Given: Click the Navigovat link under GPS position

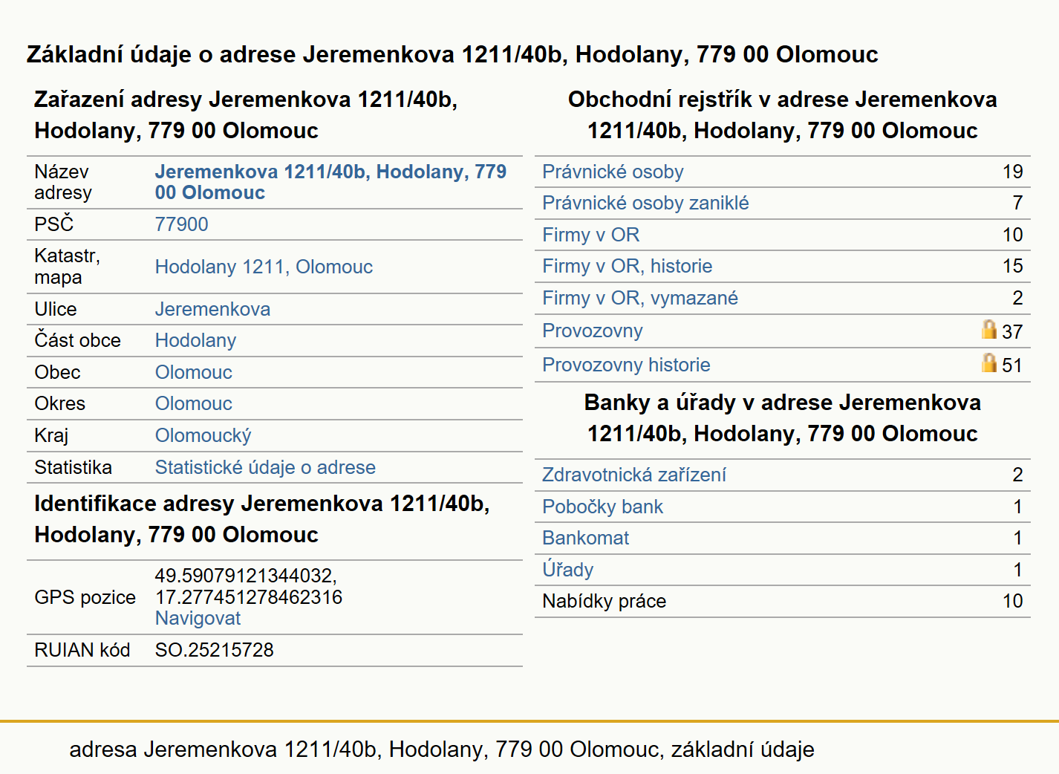Looking at the screenshot, I should (198, 618).
